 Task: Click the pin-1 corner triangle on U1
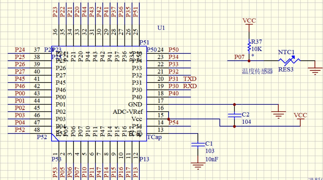tap(55, 138)
